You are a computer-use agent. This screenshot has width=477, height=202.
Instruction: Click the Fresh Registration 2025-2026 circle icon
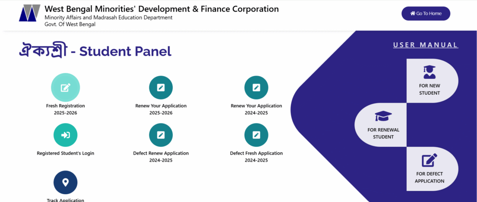point(65,87)
